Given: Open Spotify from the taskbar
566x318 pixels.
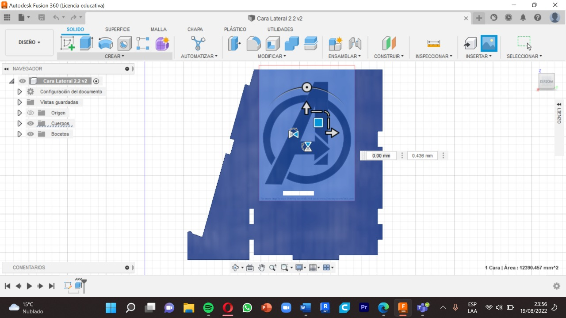Looking at the screenshot, I should 208,307.
